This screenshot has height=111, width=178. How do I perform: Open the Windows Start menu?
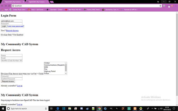[3, 109]
